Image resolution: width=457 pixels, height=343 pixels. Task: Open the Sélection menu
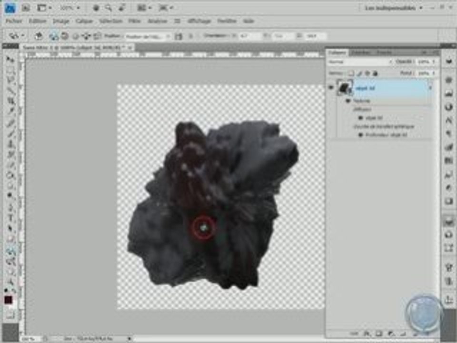pos(111,21)
